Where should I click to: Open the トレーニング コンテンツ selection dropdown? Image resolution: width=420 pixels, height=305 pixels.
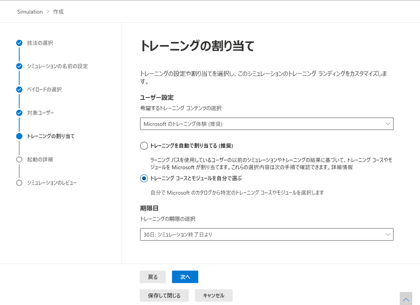click(x=267, y=123)
